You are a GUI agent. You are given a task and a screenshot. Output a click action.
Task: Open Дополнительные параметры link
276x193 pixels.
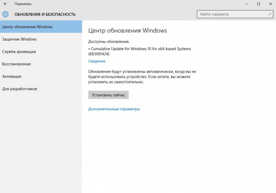114,109
